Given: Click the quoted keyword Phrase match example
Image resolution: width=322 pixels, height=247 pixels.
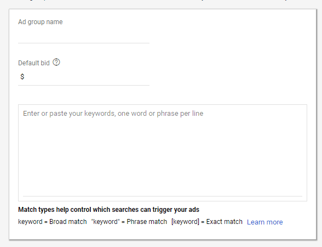Looking at the screenshot, I should 129,222.
